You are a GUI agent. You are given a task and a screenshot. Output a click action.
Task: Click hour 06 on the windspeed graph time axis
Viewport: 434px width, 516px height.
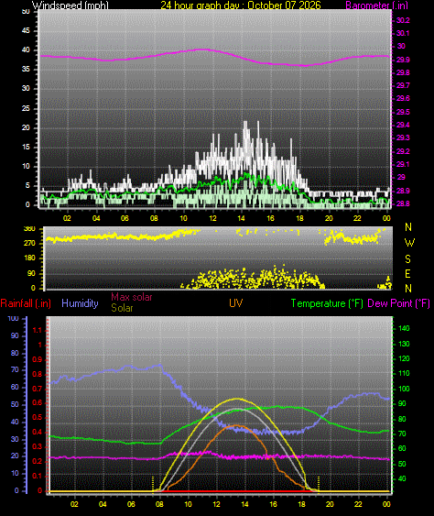click(125, 218)
